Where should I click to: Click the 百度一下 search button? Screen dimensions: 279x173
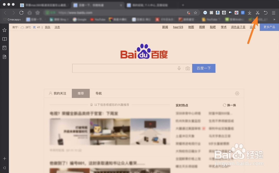tap(204, 68)
